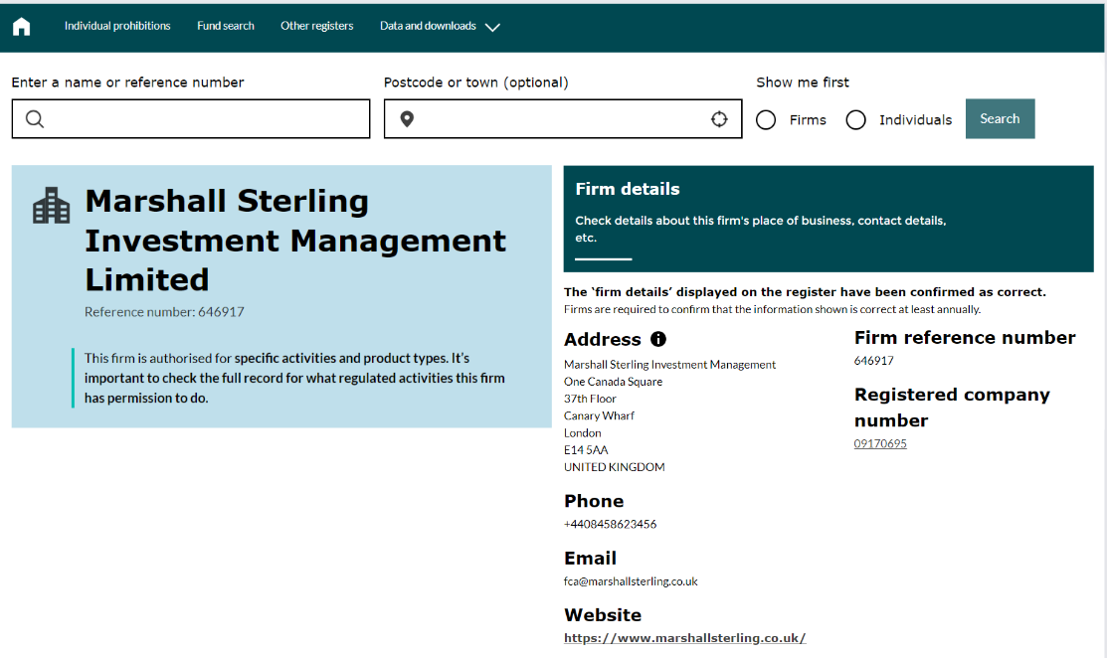Focus the postcode or town field
The image size is (1107, 658).
(563, 118)
